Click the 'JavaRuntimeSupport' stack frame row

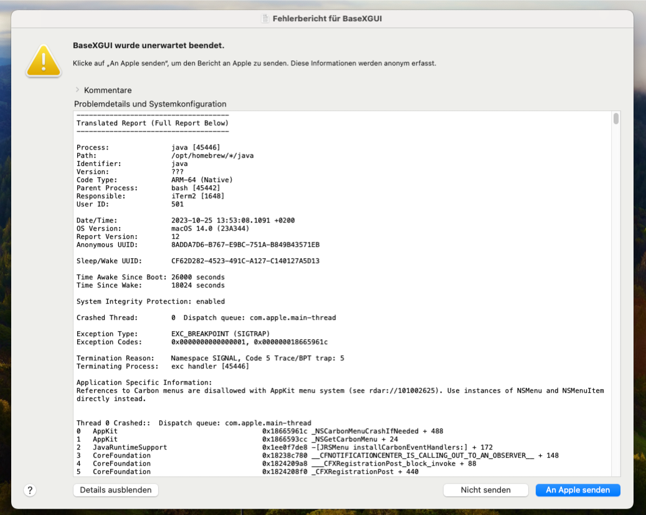[x=285, y=447]
